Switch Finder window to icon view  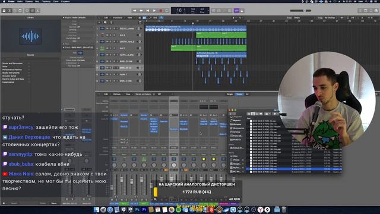(x=249, y=114)
